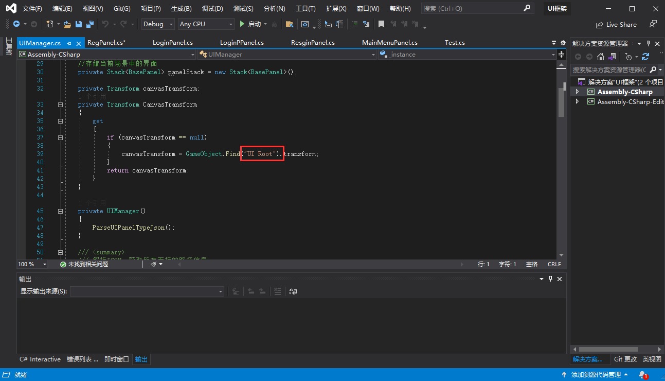The height and width of the screenshot is (381, 665).
Task: Click the feedback icon near Live Share
Action: pos(653,24)
